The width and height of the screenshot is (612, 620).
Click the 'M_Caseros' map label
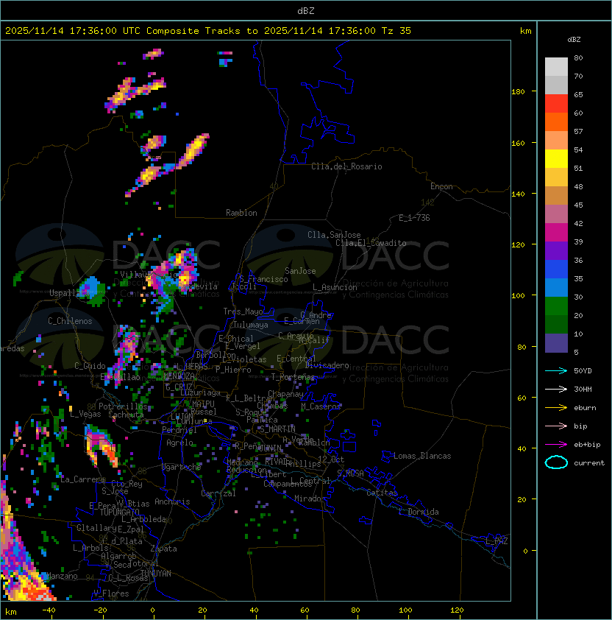pos(321,406)
